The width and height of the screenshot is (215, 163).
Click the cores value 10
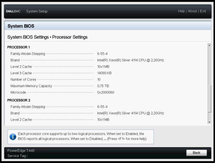(99, 79)
